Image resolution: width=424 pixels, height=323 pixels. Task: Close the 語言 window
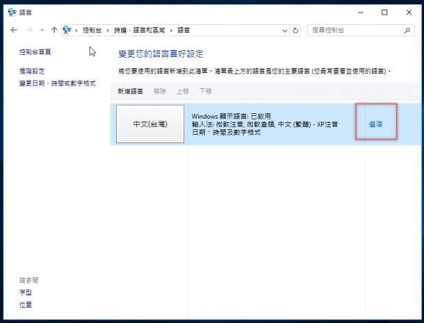tap(409, 13)
